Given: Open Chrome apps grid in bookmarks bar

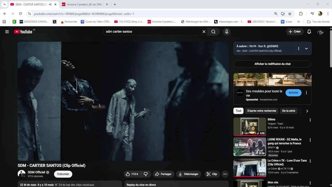Looking at the screenshot, I should tap(4, 22).
